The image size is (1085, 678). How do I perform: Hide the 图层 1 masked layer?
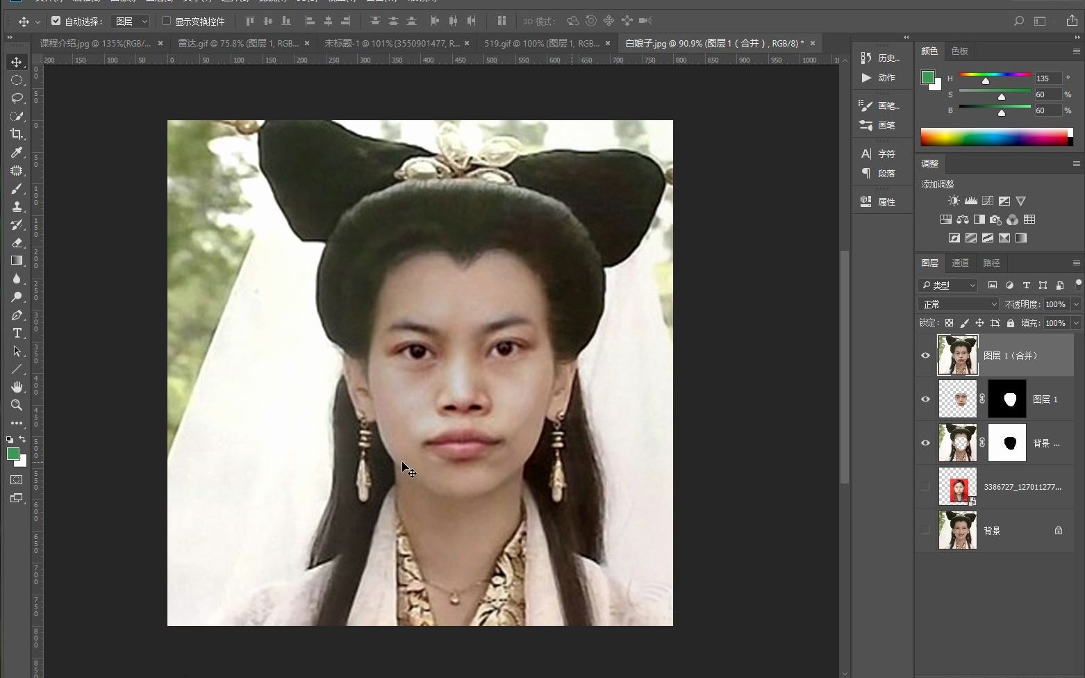925,399
